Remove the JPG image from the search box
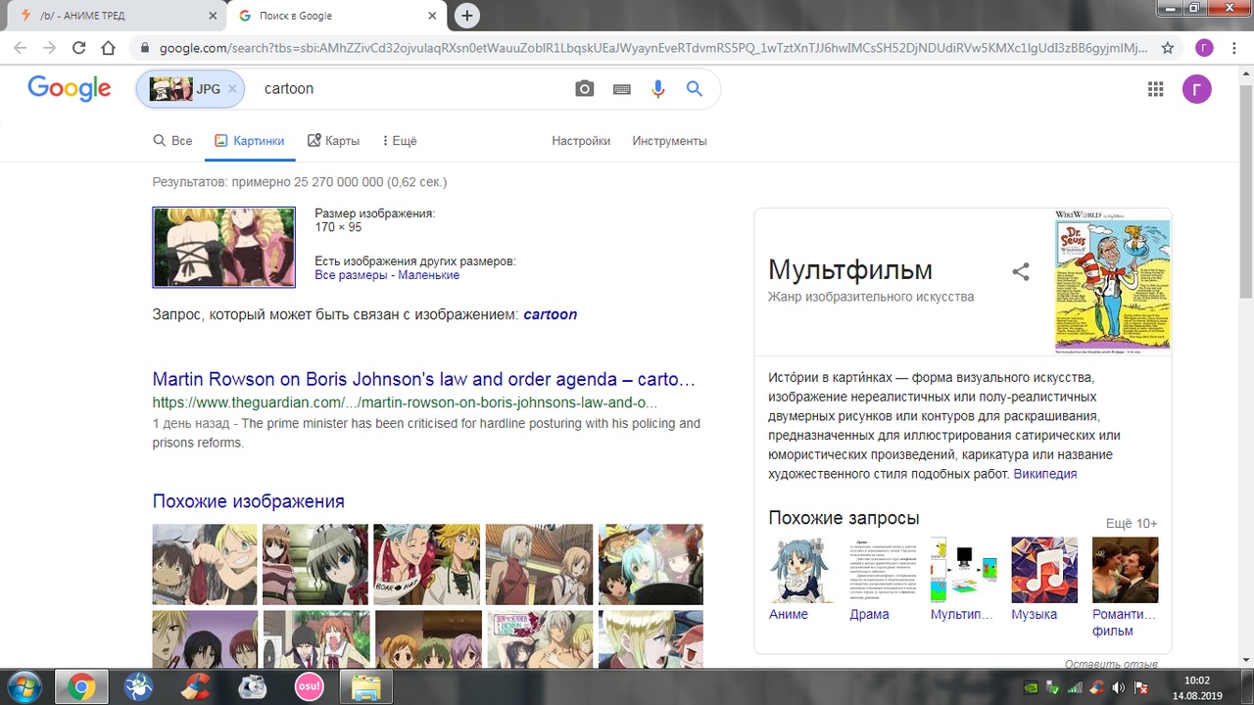Image resolution: width=1254 pixels, height=705 pixels. [x=232, y=89]
